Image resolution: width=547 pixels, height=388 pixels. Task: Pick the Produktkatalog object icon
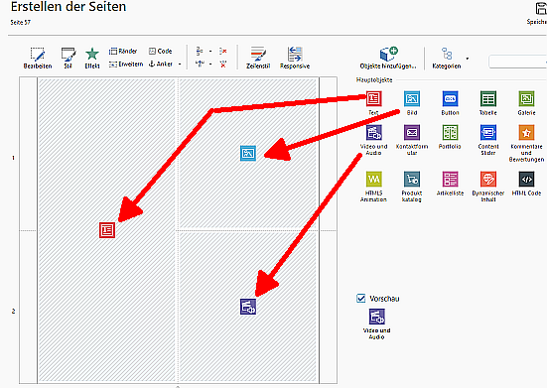tap(412, 180)
